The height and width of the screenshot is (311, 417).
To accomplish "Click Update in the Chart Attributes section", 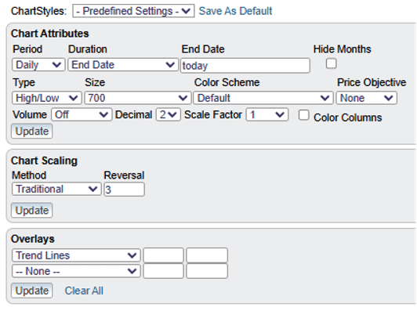I will (x=32, y=131).
